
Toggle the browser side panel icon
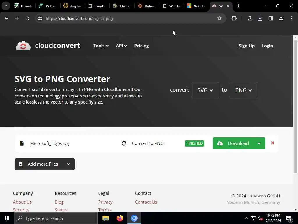pos(271,18)
